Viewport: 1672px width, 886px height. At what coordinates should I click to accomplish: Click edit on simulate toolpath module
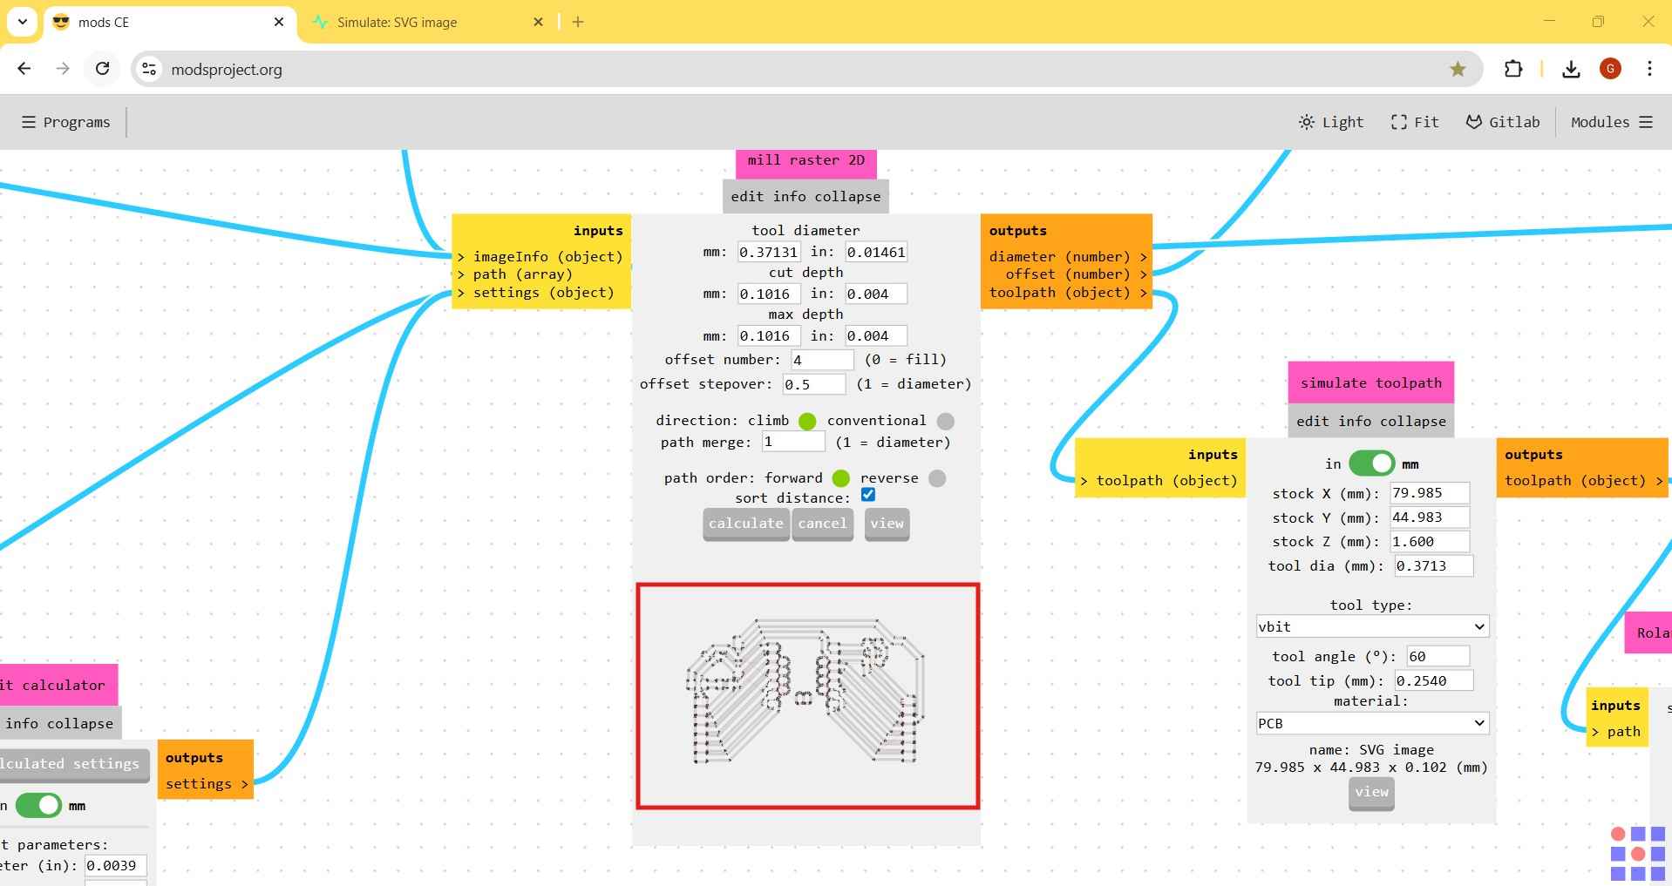1313,421
